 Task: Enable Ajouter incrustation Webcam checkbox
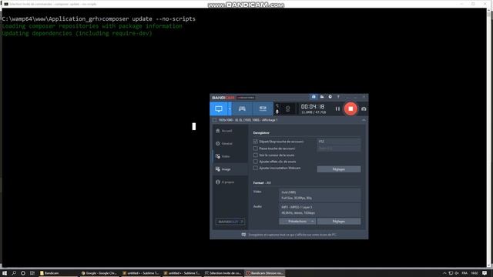pyautogui.click(x=256, y=168)
